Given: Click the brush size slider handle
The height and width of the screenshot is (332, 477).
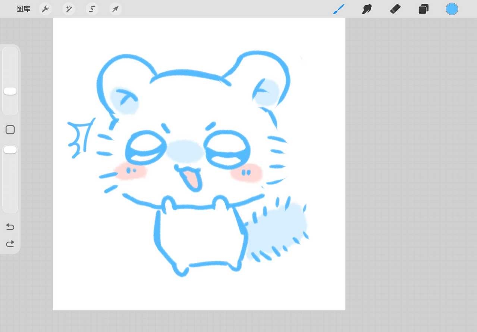Looking at the screenshot, I should 10,91.
